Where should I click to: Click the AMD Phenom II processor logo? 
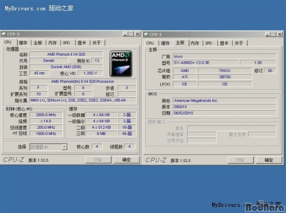click(121, 64)
